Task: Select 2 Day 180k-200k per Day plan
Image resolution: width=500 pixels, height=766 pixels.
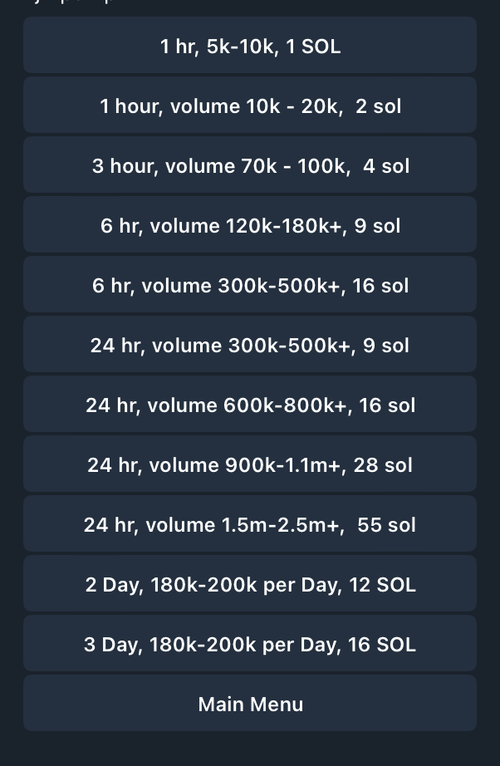Action: click(x=250, y=585)
